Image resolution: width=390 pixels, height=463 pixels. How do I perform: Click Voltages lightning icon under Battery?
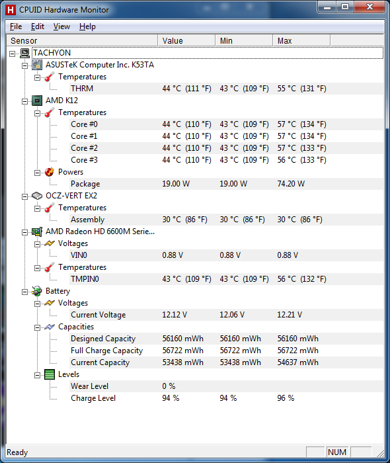[x=50, y=303]
